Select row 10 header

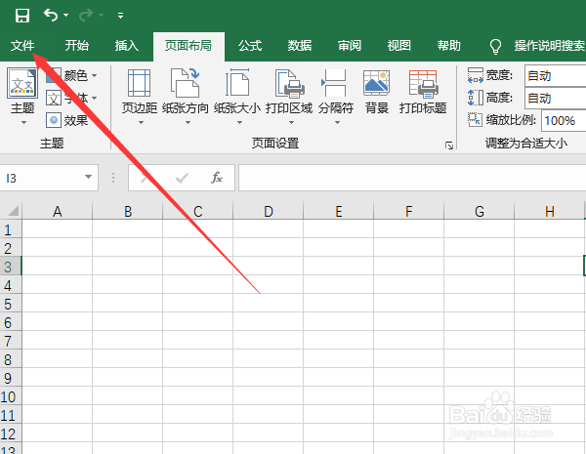(x=11, y=395)
